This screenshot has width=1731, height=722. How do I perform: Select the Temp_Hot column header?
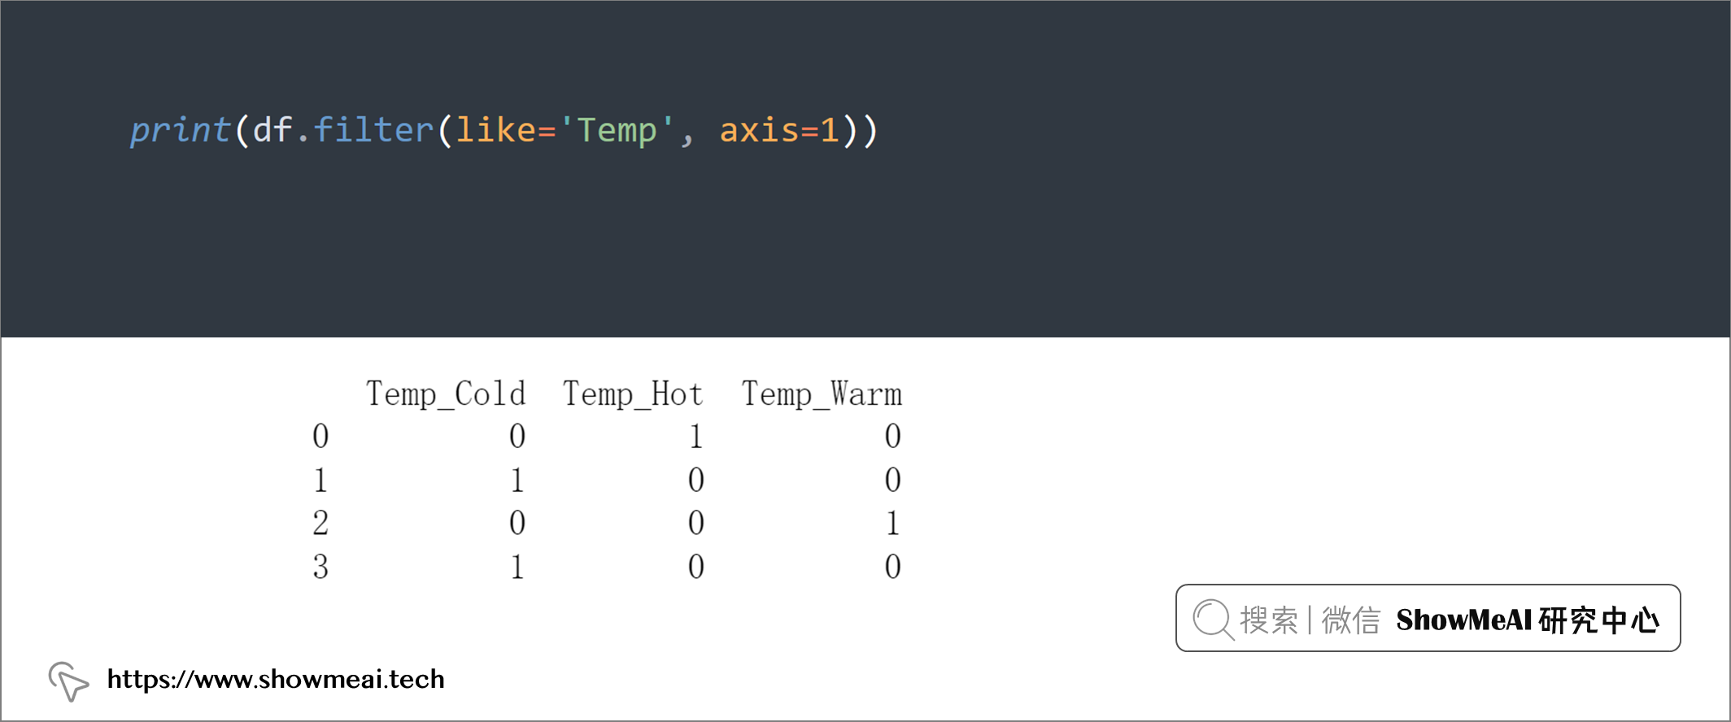tap(633, 394)
